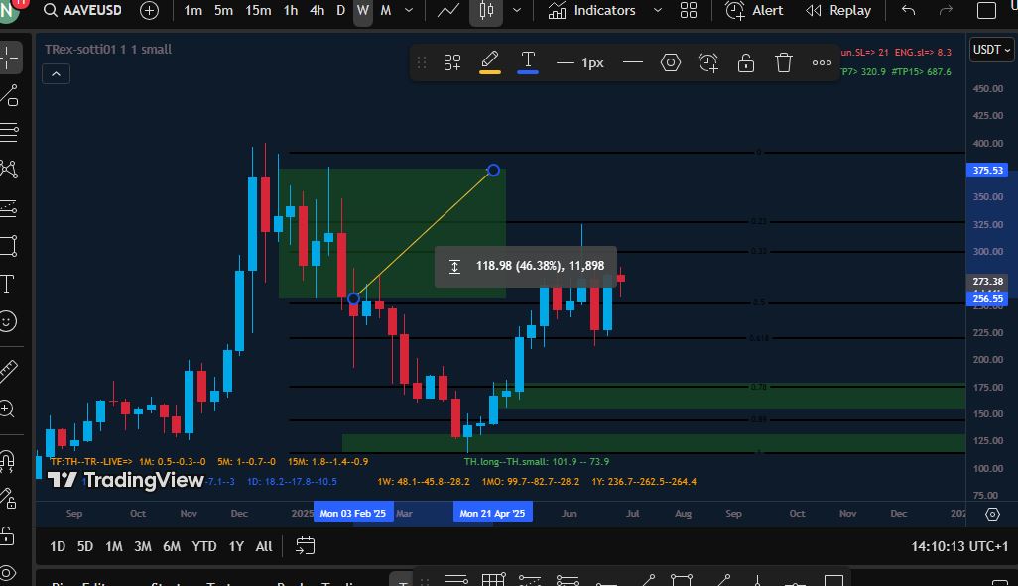Select the 4h timeframe
The width and height of the screenshot is (1018, 586).
[317, 11]
